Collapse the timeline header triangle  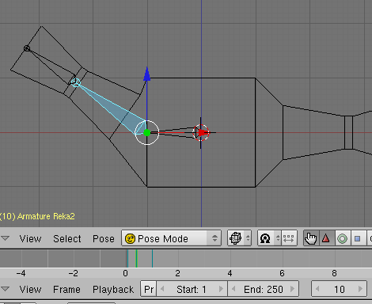pos(5,289)
